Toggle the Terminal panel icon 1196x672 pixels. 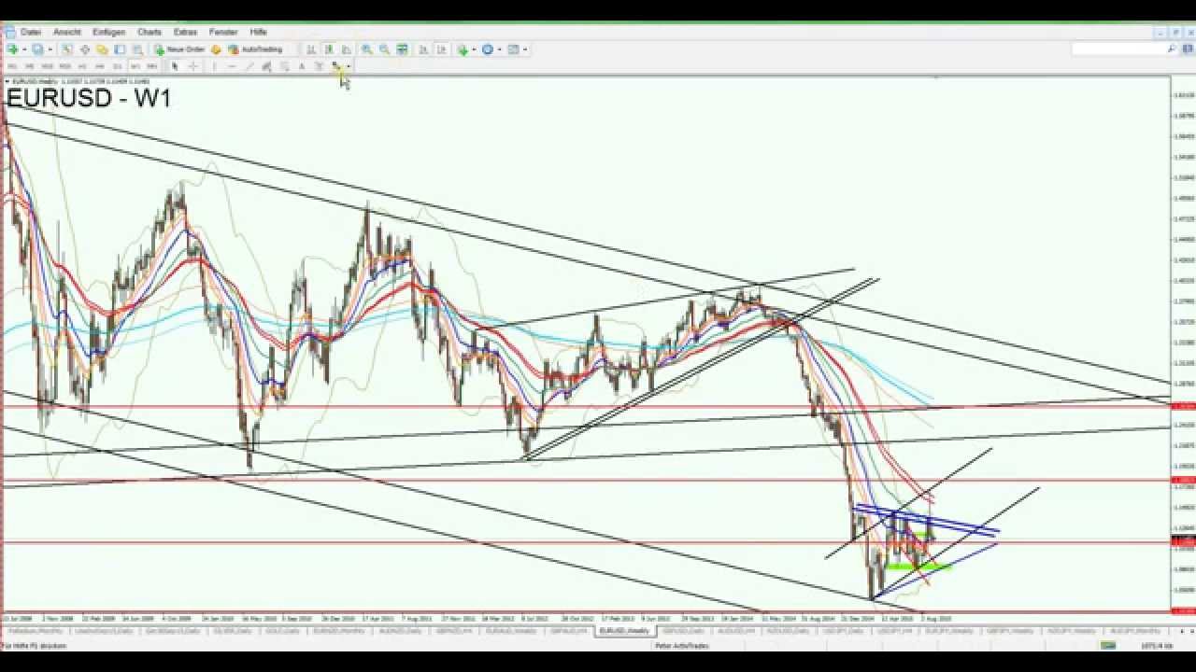click(x=120, y=49)
